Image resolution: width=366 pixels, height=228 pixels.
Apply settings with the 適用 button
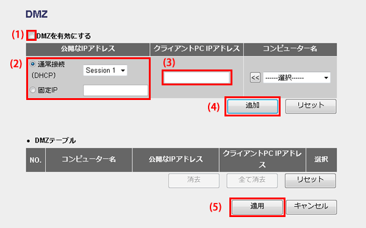(x=257, y=207)
